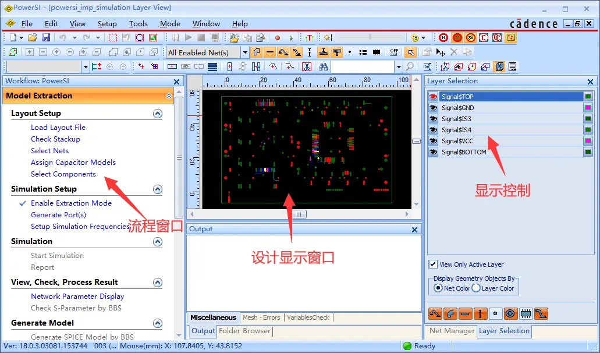Click the OFF toolbar icon
The height and width of the screenshot is (353, 600).
pos(394,52)
